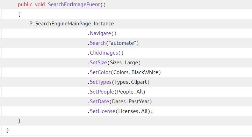252x137 pixels.
Task: Click the public keyword
Action: (25, 5)
